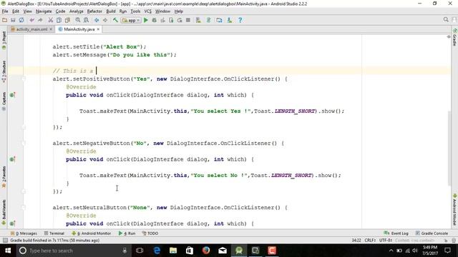Click the Save All toolbar icon
Image resolution: width=458 pixels, height=257 pixels.
click(x=13, y=20)
